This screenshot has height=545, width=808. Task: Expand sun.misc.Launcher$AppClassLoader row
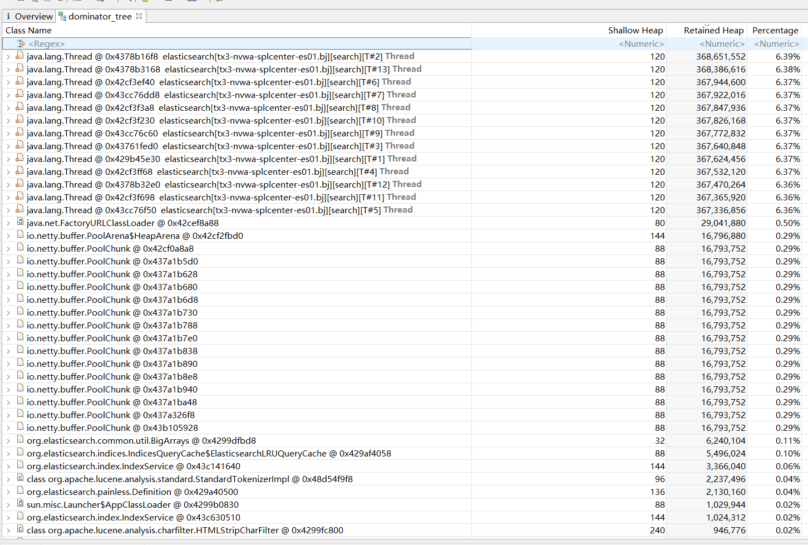(8, 505)
